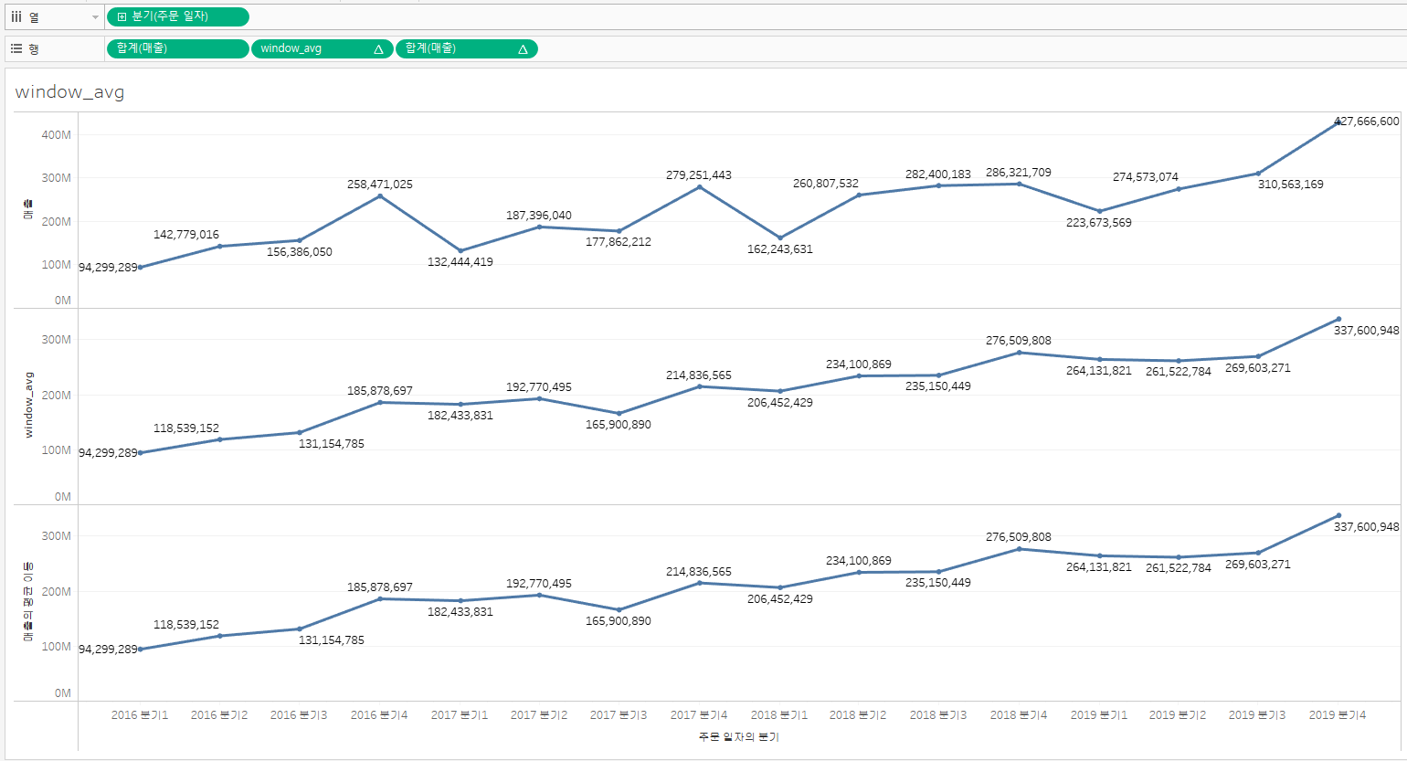Click data label 274,573,074 in top chart
Screen dimensions: 1407x761
point(1146,176)
